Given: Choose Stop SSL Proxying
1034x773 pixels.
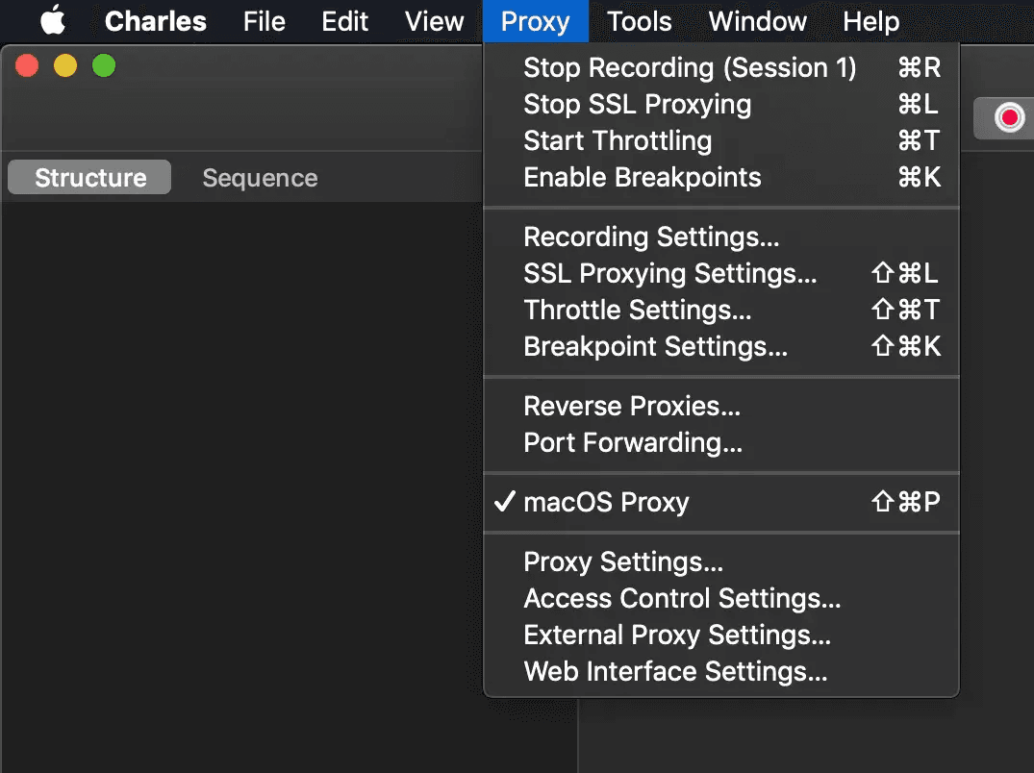Looking at the screenshot, I should click(637, 105).
